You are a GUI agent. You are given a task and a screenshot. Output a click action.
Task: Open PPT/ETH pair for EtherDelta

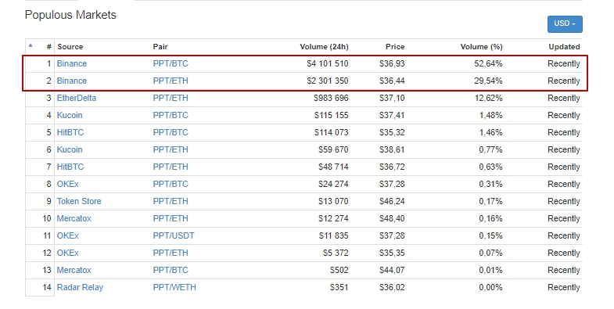[171, 98]
